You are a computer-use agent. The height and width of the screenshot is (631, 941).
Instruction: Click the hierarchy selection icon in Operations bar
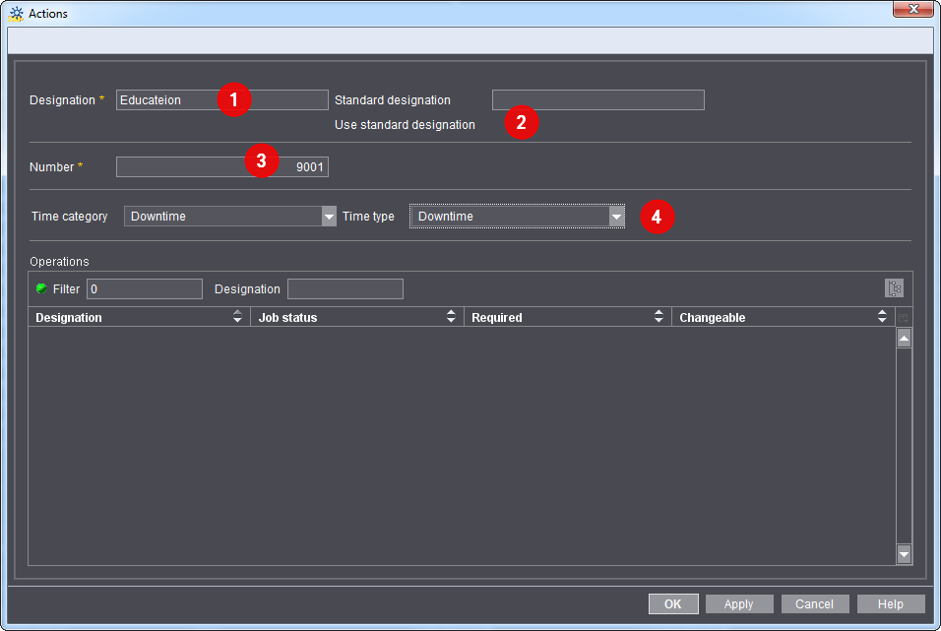894,287
